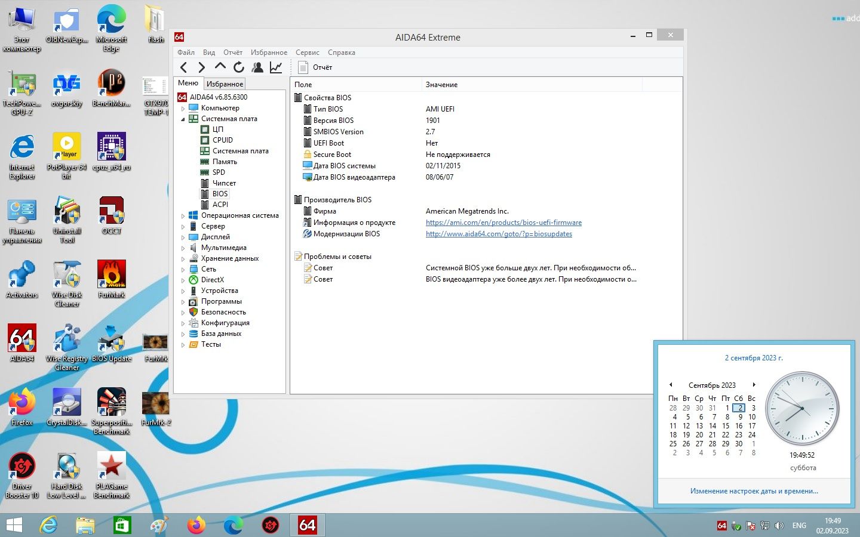Screen dimensions: 860x537
Task: Open the Store icon on the taskbar
Action: click(x=122, y=525)
